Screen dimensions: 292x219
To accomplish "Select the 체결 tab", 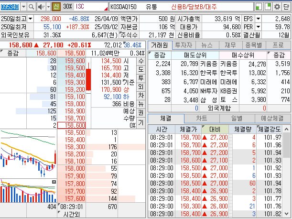I will 166,119.
